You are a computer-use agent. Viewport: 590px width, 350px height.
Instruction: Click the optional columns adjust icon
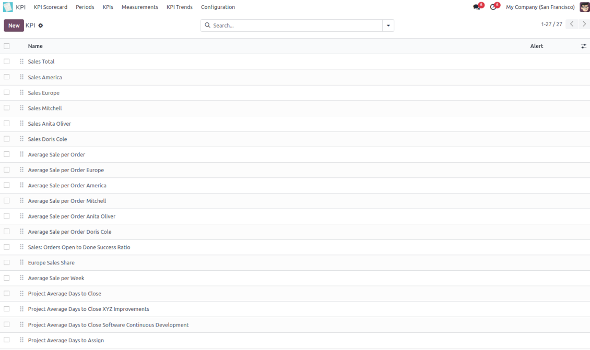(x=584, y=46)
